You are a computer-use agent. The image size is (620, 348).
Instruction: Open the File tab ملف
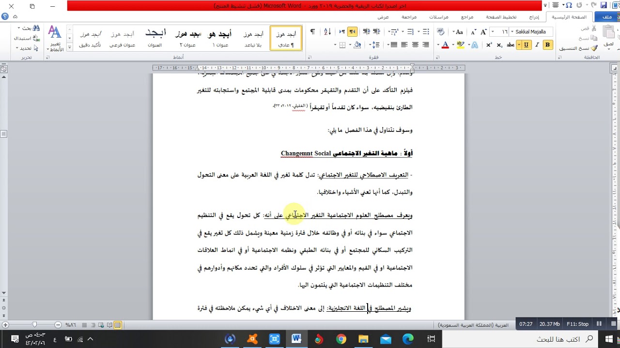(607, 17)
